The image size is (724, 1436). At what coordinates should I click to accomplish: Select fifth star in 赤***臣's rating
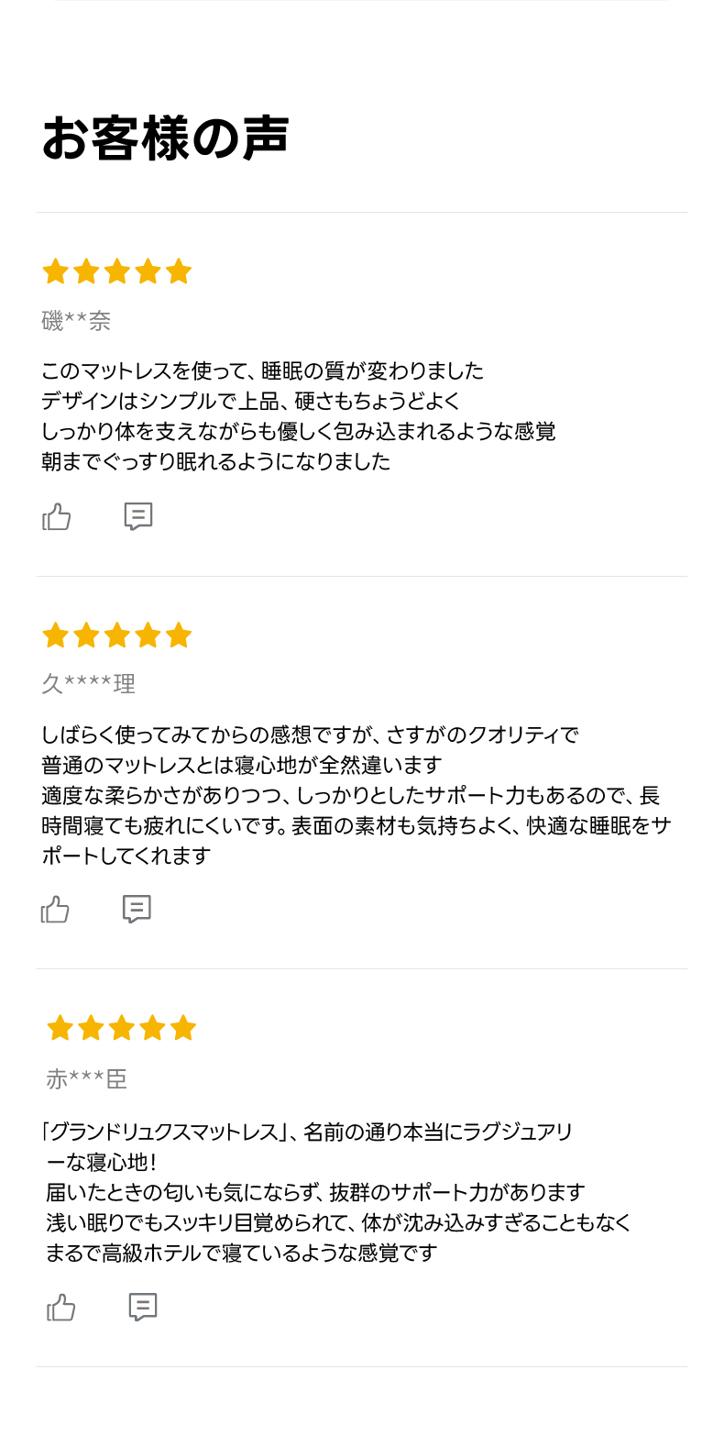(183, 1028)
